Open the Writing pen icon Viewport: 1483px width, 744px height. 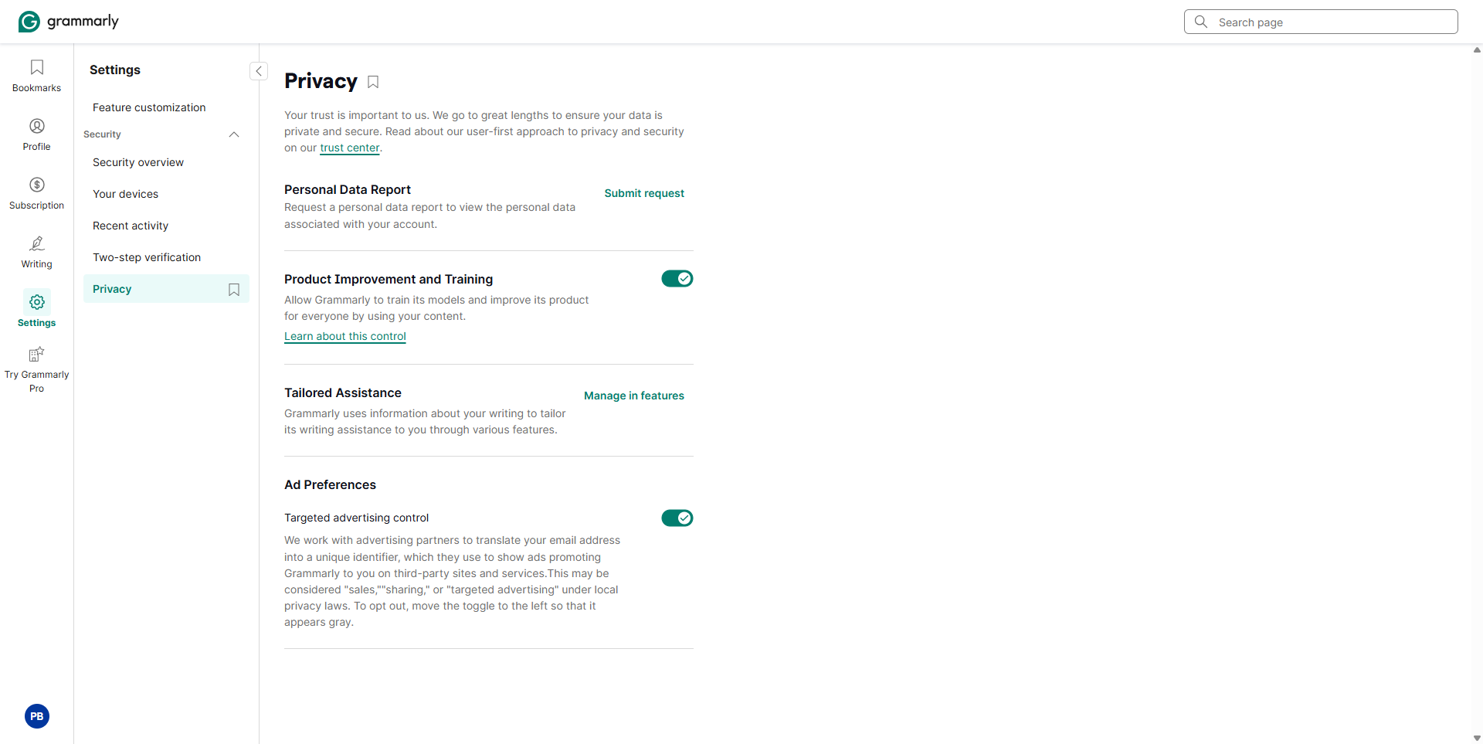point(36,243)
